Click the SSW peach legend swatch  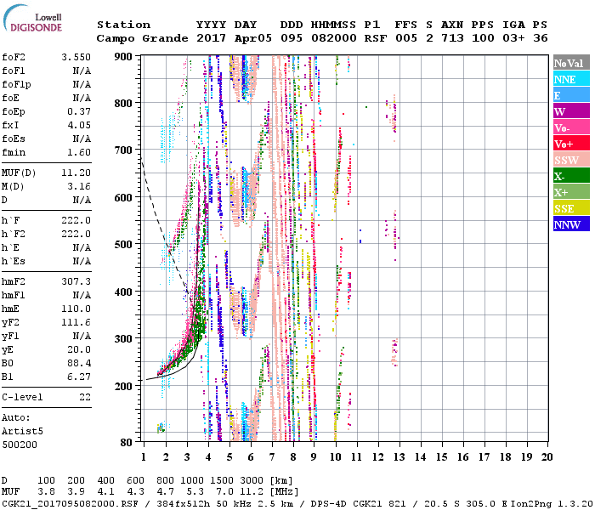pyautogui.click(x=571, y=160)
